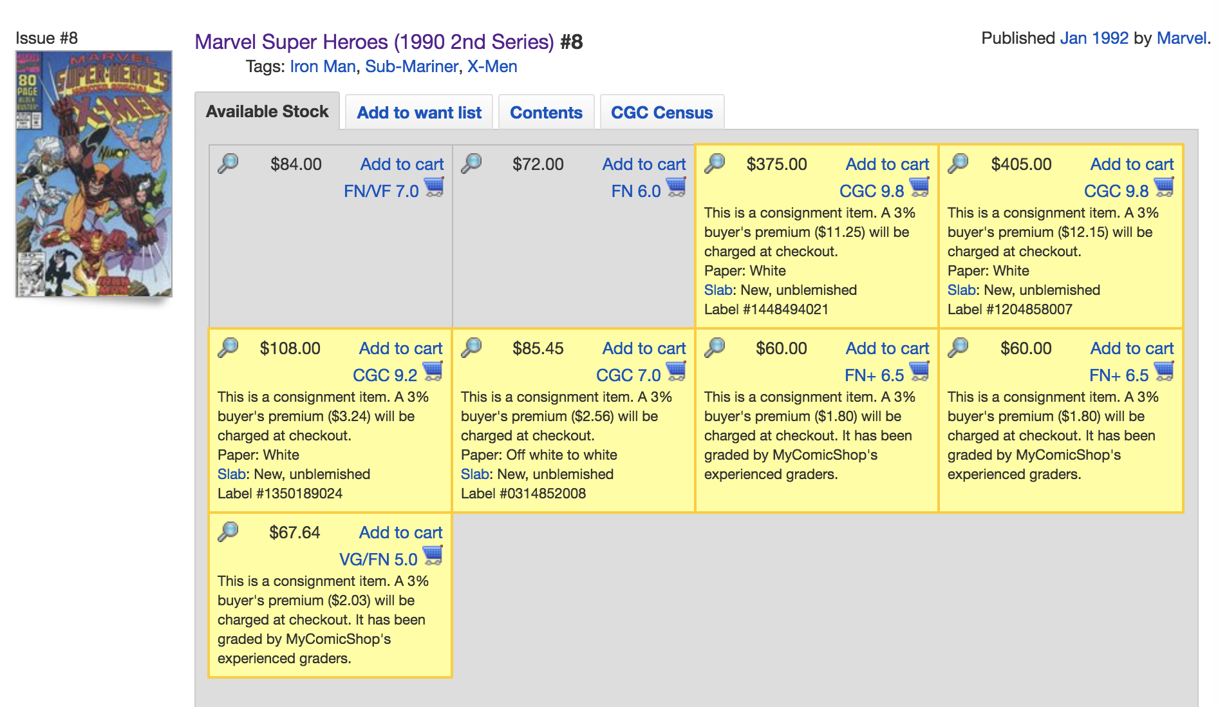1218x707 pixels.
Task: Open the CGC Census tab
Action: [x=662, y=113]
